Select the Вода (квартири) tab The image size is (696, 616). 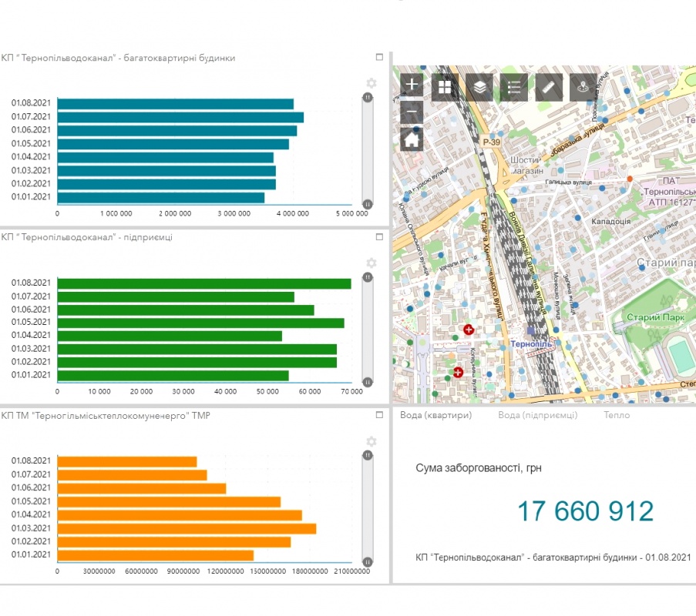(x=435, y=415)
